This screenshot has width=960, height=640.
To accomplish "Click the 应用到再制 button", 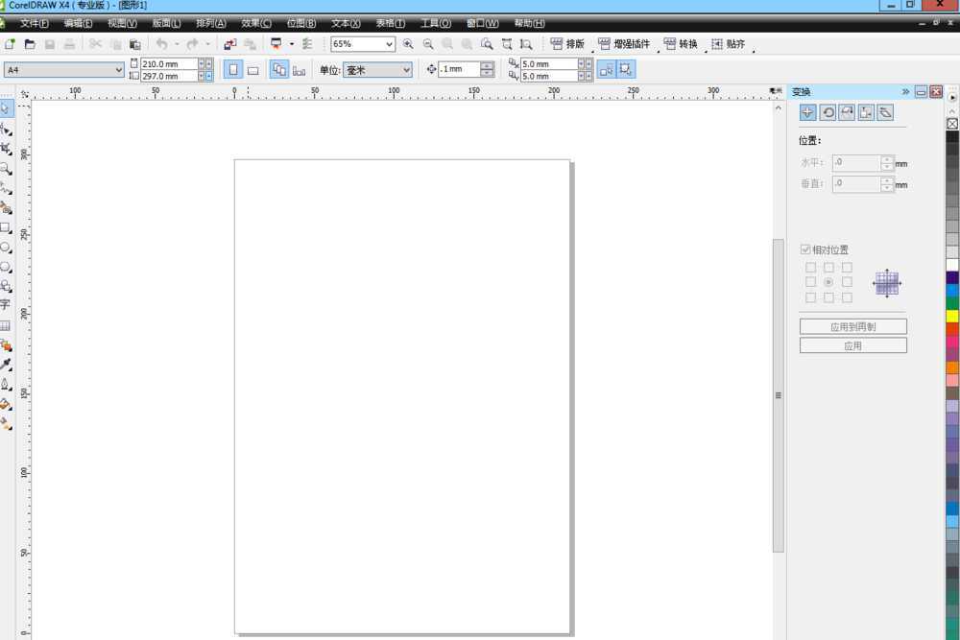I will pyautogui.click(x=852, y=327).
